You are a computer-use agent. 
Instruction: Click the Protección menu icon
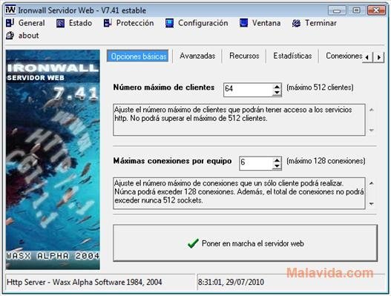[108, 23]
